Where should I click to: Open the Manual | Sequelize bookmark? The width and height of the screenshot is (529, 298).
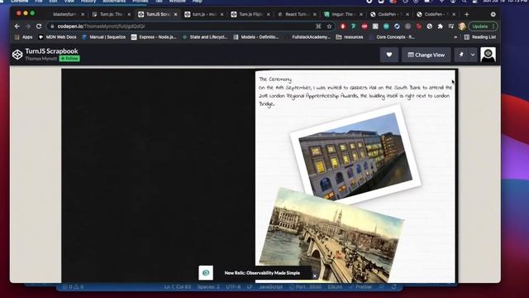(x=104, y=37)
